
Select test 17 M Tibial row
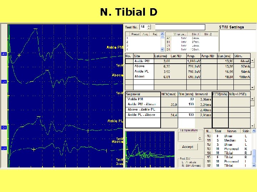228,165
